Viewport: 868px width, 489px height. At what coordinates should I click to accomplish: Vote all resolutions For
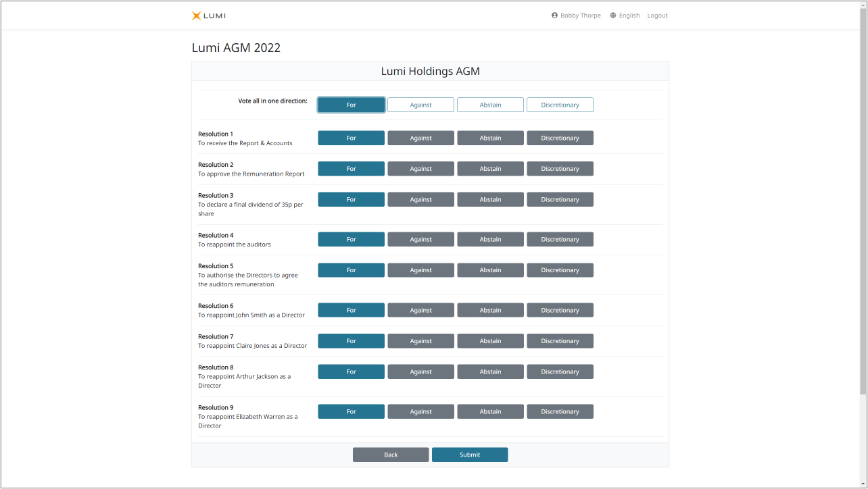352,105
